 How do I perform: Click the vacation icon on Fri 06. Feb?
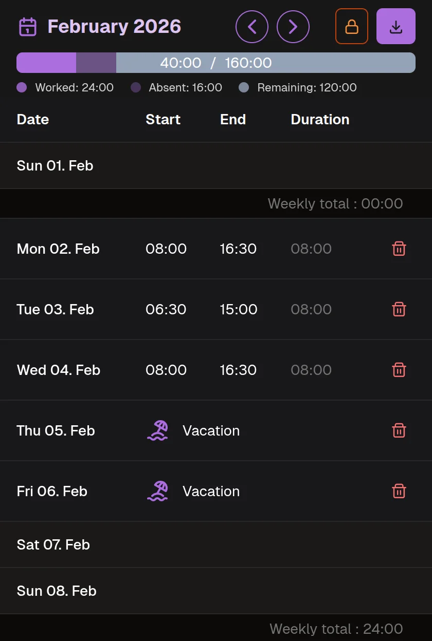[x=157, y=491]
